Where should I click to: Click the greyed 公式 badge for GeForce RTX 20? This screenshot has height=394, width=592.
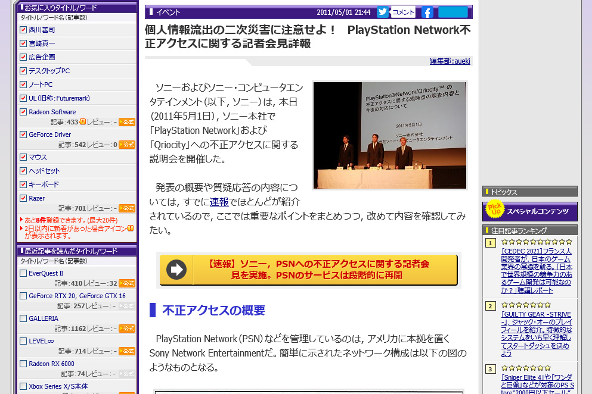[127, 306]
